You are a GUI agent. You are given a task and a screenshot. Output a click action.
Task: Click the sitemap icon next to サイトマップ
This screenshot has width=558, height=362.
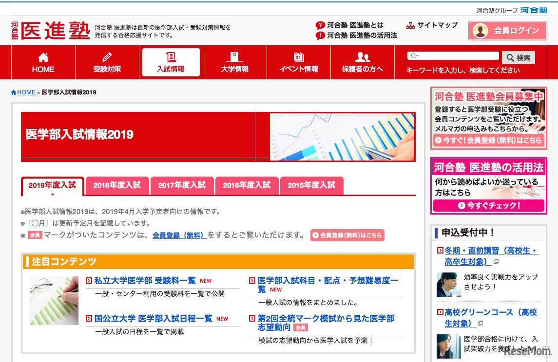(x=410, y=24)
